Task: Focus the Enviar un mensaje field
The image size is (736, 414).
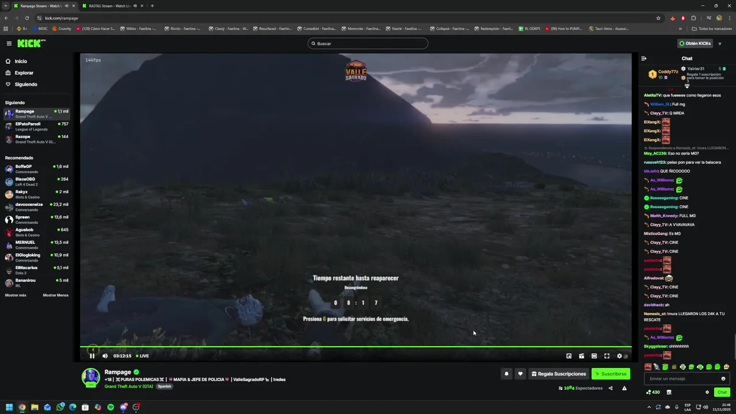Action: [687, 379]
